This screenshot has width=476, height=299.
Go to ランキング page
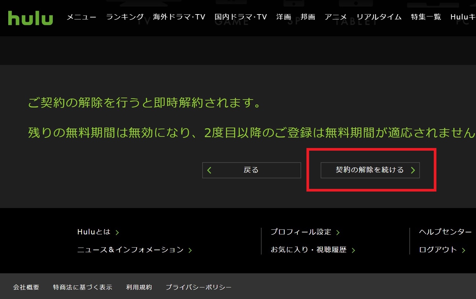[125, 17]
